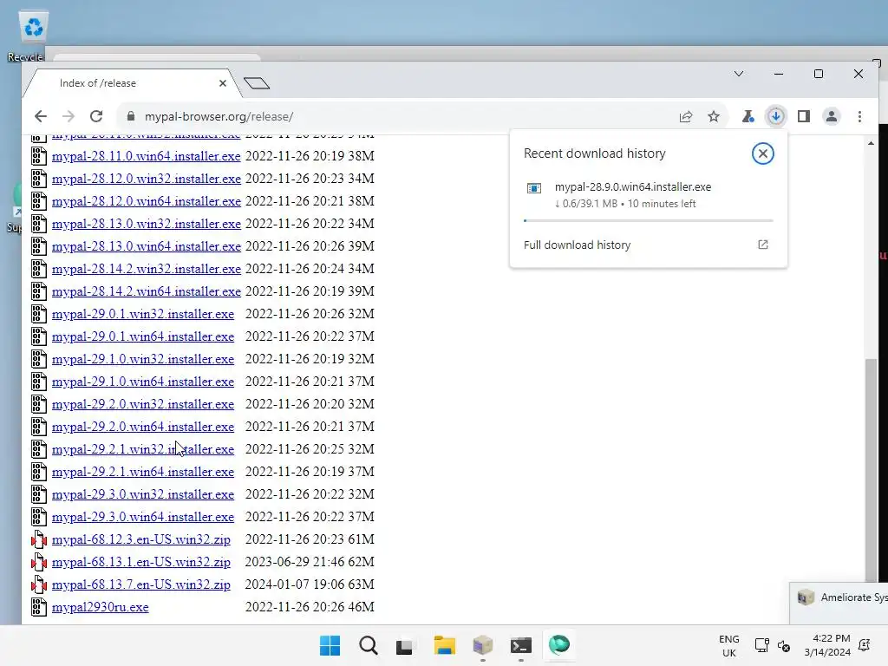The image size is (888, 666).
Task: Download mypal-28.13.0.win64.installer.exe
Action: (146, 247)
